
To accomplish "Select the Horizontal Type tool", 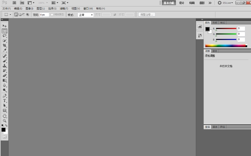I will [x=5, y=101].
